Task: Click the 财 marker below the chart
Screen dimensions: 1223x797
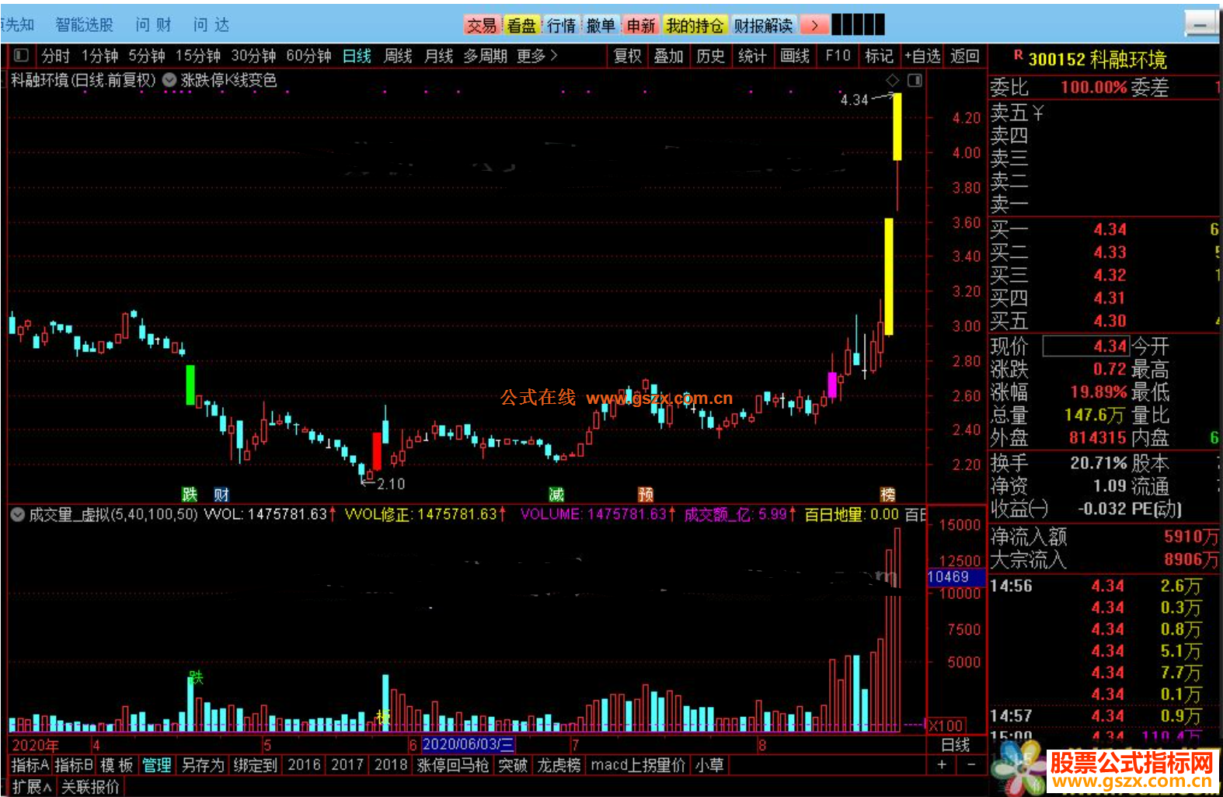Action: 221,494
